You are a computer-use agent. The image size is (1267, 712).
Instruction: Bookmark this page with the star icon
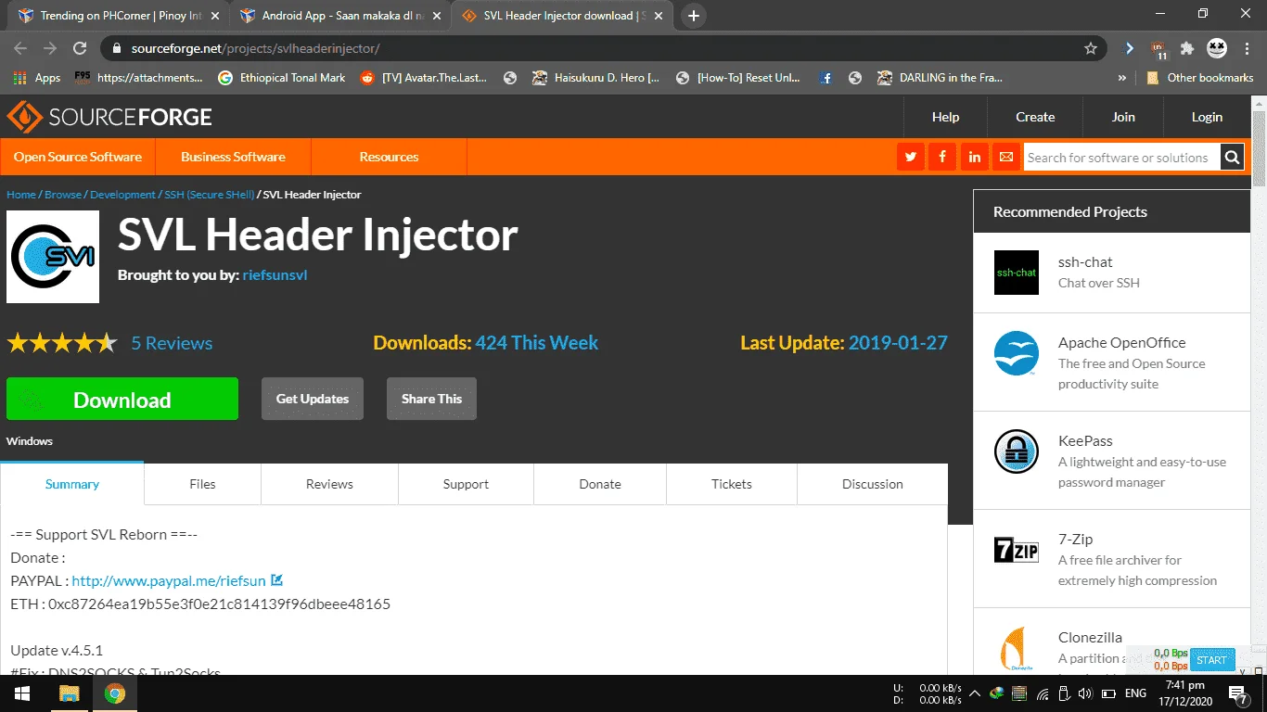(x=1091, y=48)
